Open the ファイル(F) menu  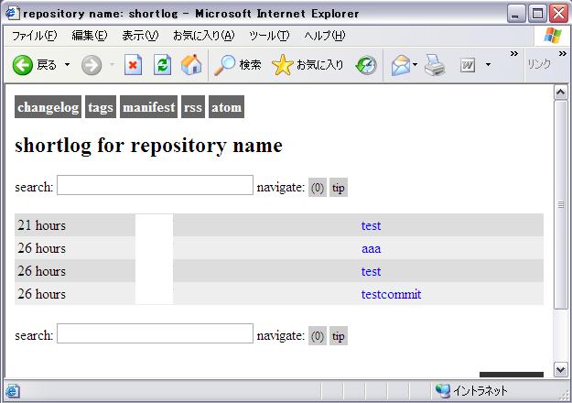(x=35, y=36)
